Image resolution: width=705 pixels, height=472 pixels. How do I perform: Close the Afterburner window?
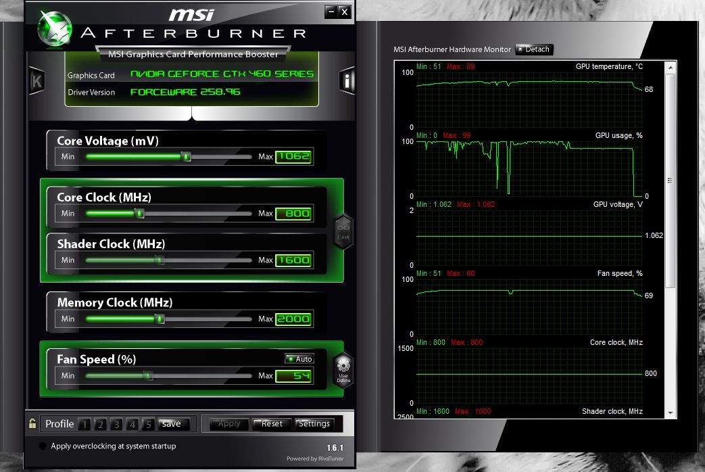(345, 11)
